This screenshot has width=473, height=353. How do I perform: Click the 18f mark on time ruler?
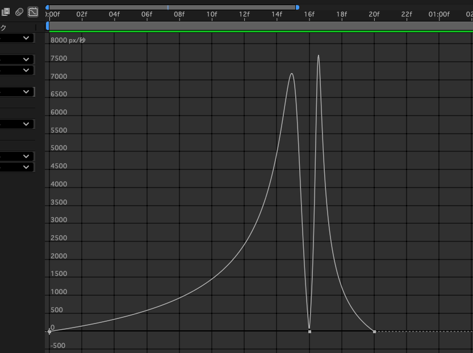pyautogui.click(x=341, y=14)
